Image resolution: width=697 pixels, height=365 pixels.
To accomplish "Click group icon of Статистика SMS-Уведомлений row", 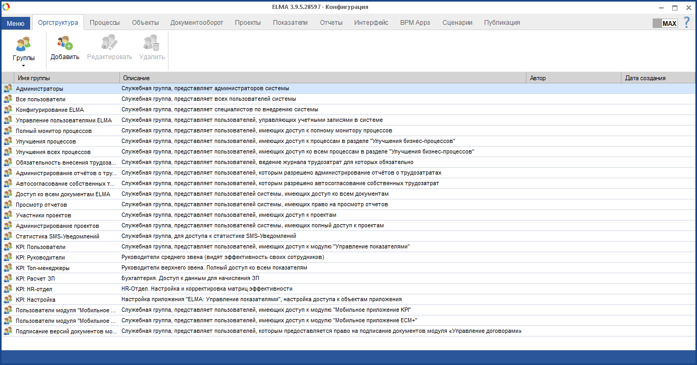I will (8, 236).
